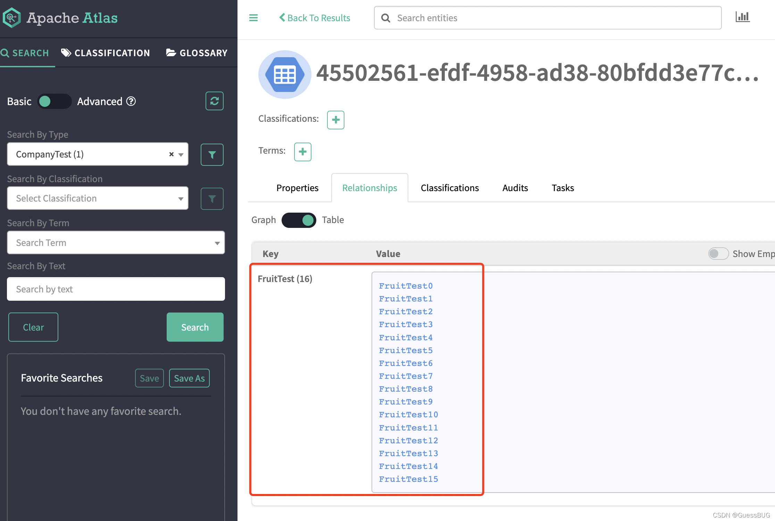This screenshot has width=775, height=521.
Task: Click the hamburger menu icon
Action: tap(254, 17)
